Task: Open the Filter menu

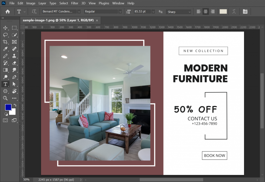Action: pyautogui.click(x=75, y=3)
